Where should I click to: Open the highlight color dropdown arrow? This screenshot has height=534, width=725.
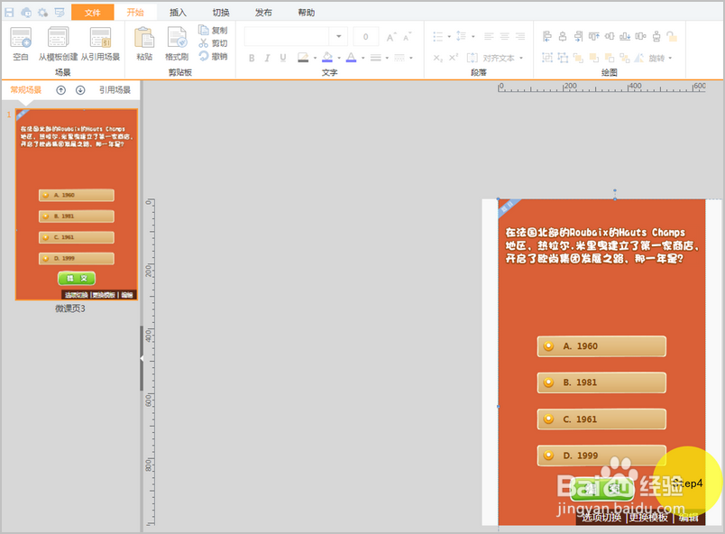point(316,59)
